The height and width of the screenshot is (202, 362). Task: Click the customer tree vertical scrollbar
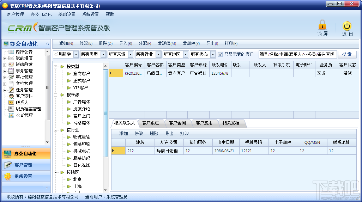pos(105,113)
